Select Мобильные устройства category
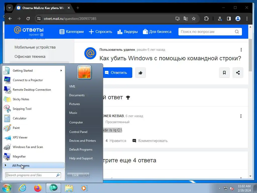Image resolution: width=257 pixels, height=193 pixels. [x=35, y=47]
